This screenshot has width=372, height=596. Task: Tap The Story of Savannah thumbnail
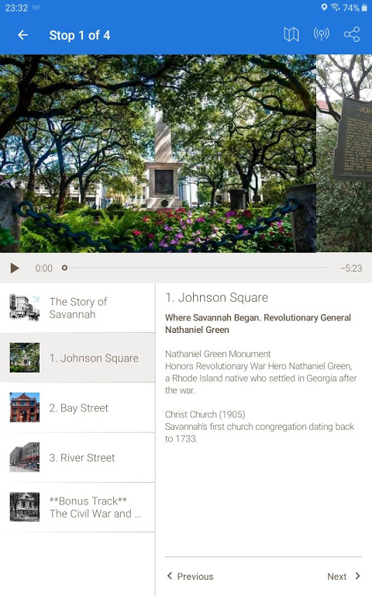coord(25,307)
